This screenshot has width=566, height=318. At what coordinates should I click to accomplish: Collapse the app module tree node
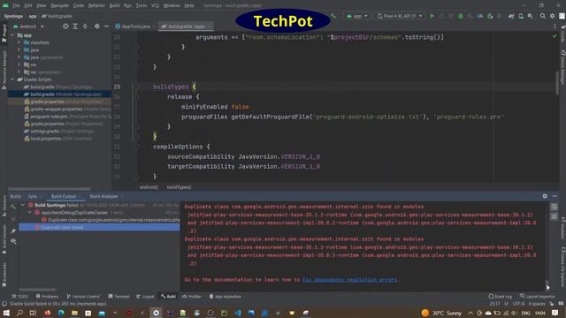12,35
